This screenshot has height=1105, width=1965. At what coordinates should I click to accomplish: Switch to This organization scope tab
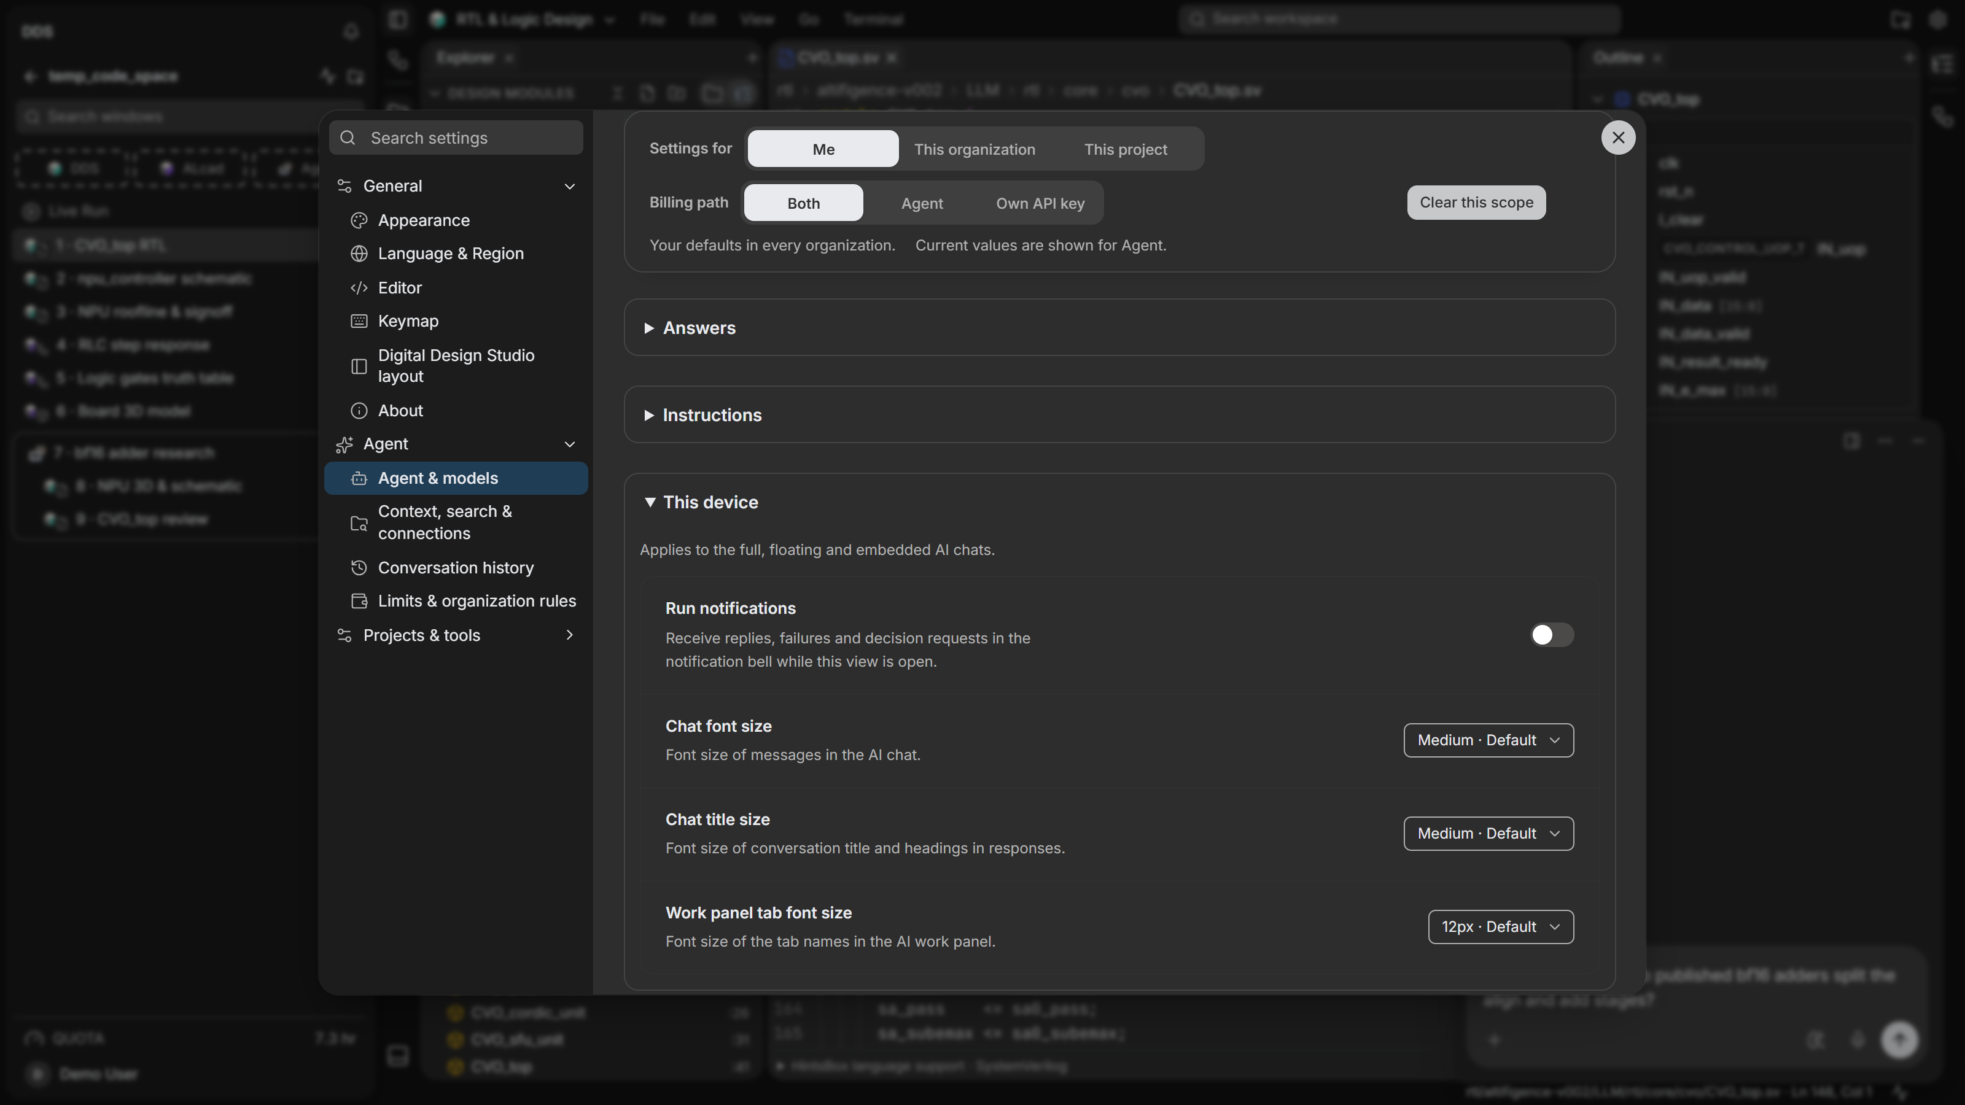tap(974, 149)
